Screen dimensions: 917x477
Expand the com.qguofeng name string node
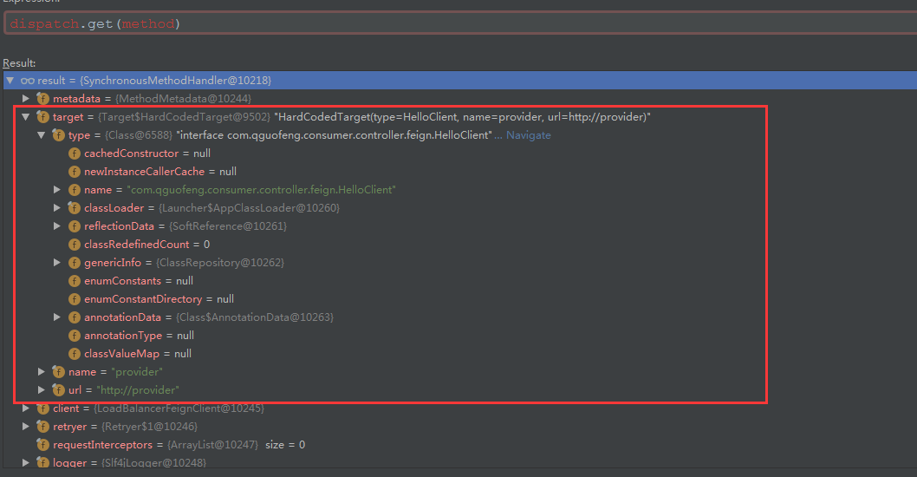point(57,190)
